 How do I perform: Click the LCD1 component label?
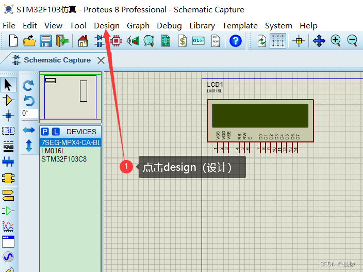tap(215, 84)
